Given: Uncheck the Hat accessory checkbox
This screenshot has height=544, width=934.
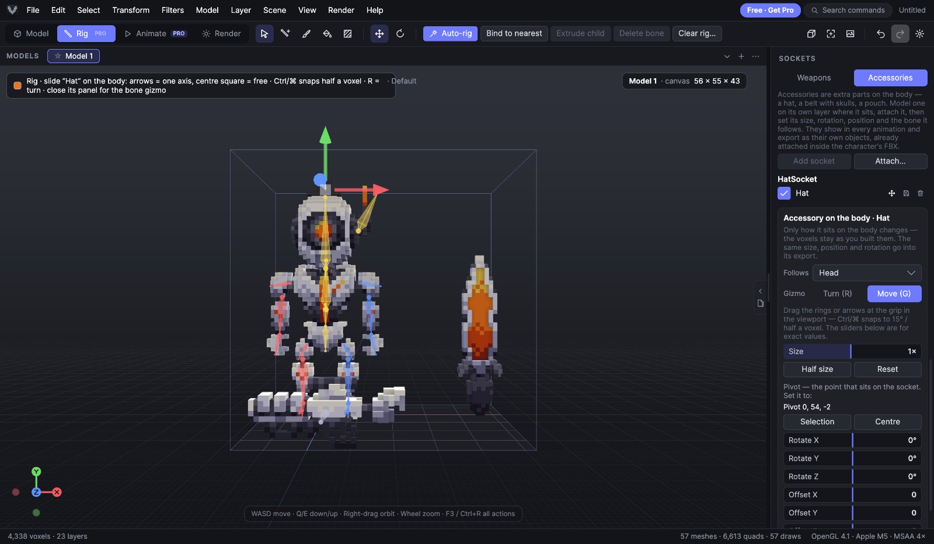Looking at the screenshot, I should coord(784,193).
